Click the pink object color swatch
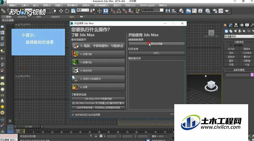Image resolution: width=254 pixels, height=141 pixels. tap(252, 75)
